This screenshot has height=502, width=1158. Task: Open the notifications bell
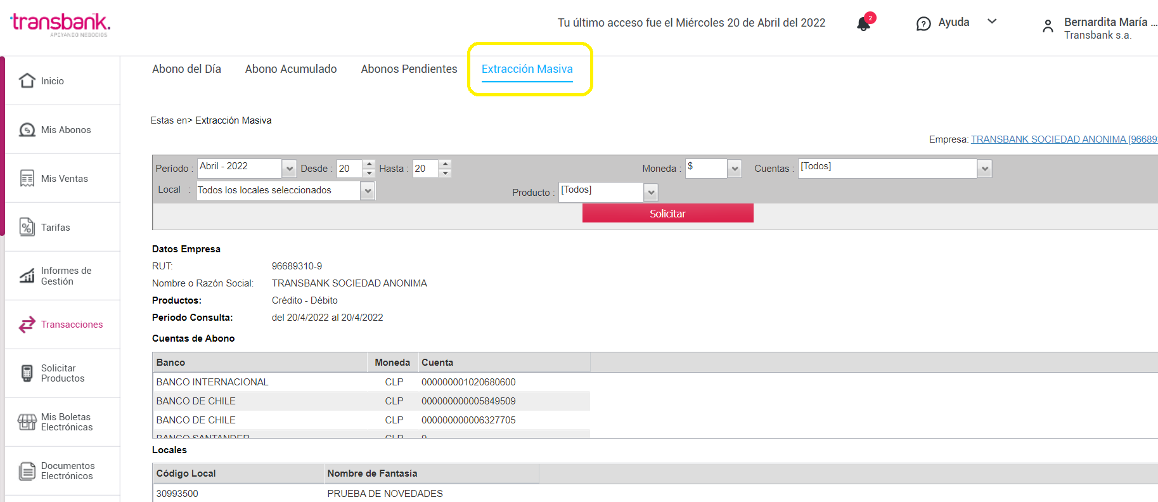click(x=863, y=23)
